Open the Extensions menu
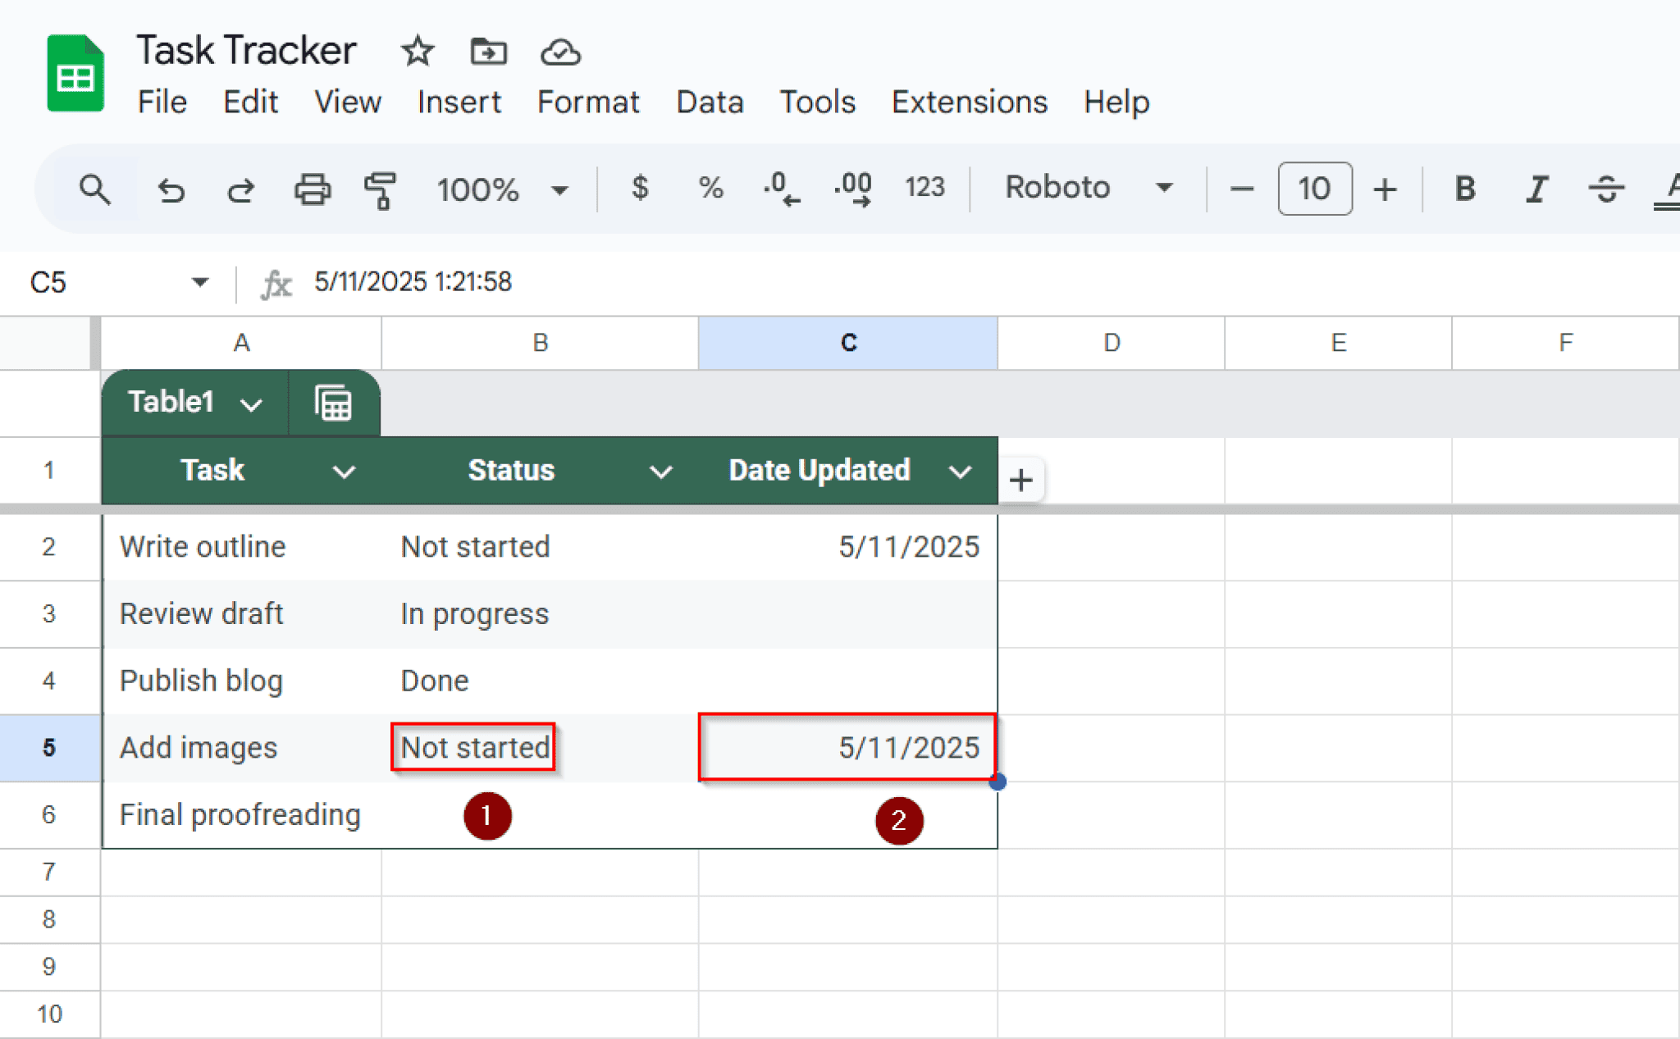 pyautogui.click(x=969, y=103)
